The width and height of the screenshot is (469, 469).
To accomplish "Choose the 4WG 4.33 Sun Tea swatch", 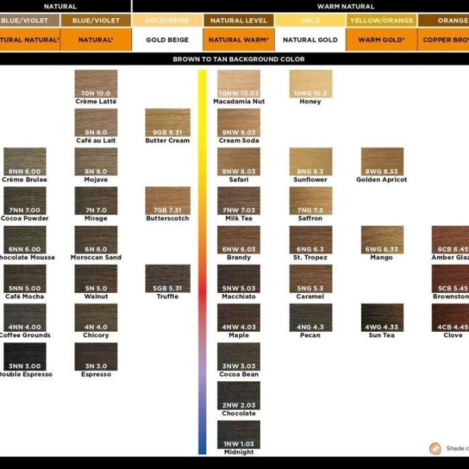I will (382, 318).
